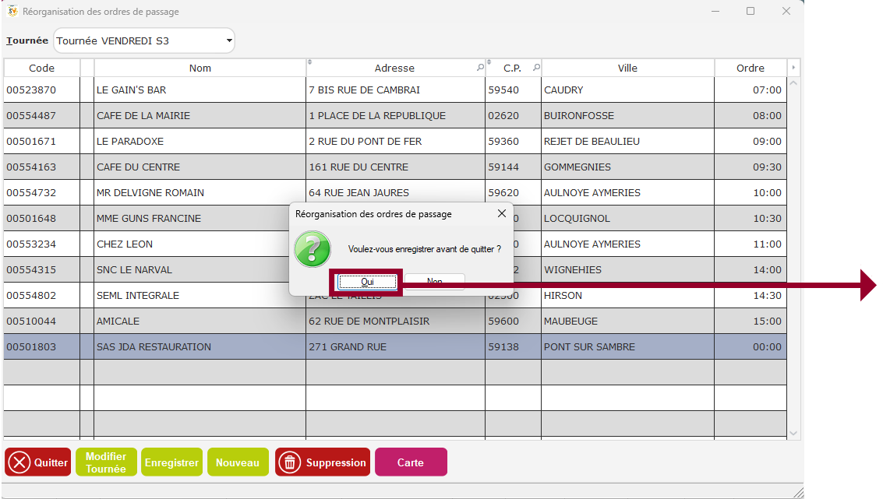
Task: Click the Nouveau button
Action: click(238, 462)
